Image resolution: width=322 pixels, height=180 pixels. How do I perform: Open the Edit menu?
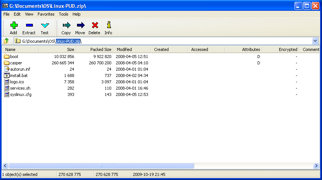(17, 14)
